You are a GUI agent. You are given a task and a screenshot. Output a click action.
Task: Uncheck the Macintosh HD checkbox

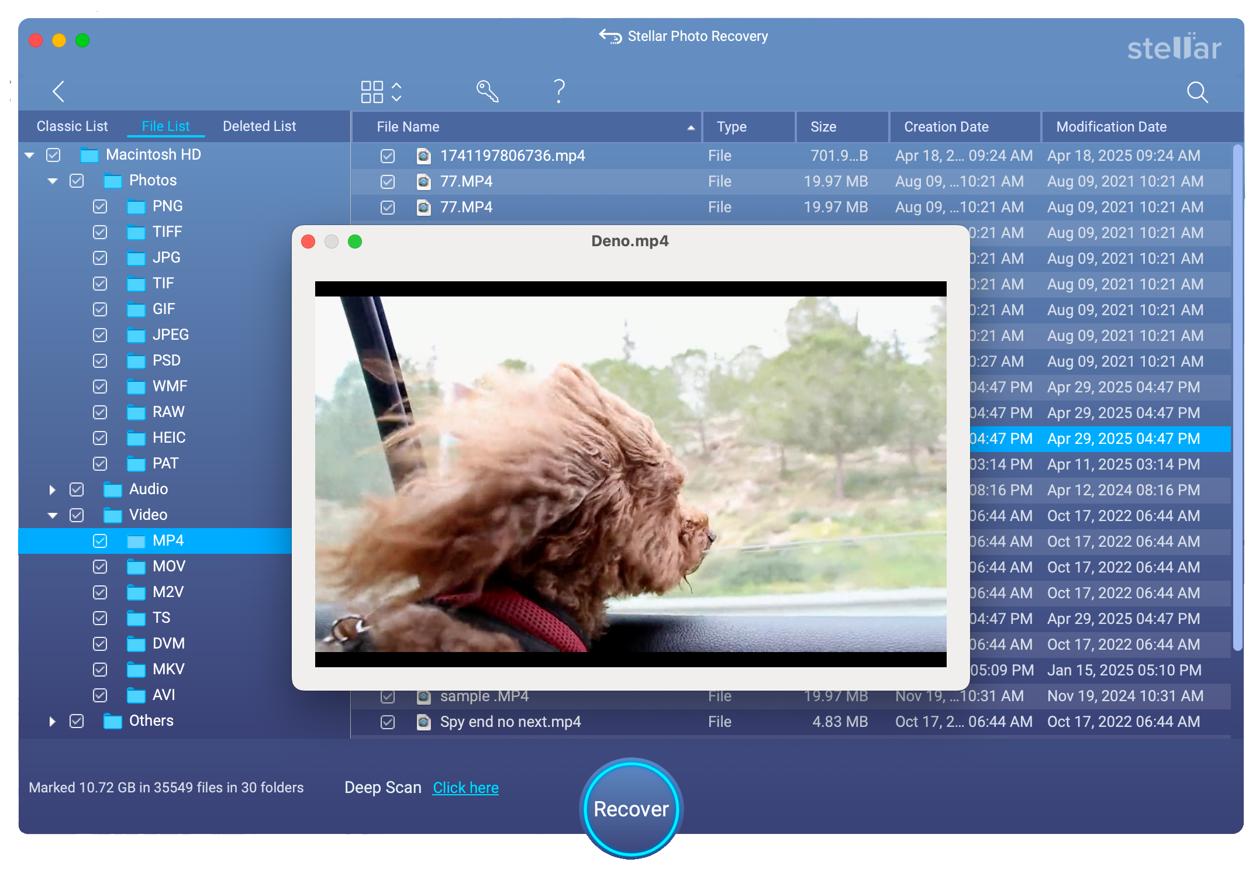tap(53, 155)
